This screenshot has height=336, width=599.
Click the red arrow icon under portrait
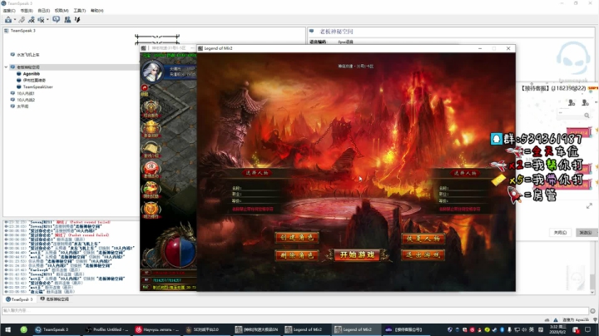coord(145,88)
